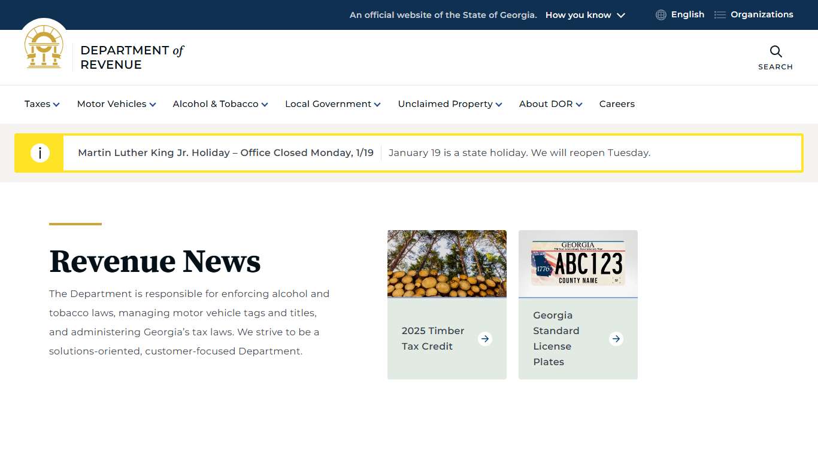Click the Department of Revenue seal logo
Image resolution: width=818 pixels, height=459 pixels.
44,47
